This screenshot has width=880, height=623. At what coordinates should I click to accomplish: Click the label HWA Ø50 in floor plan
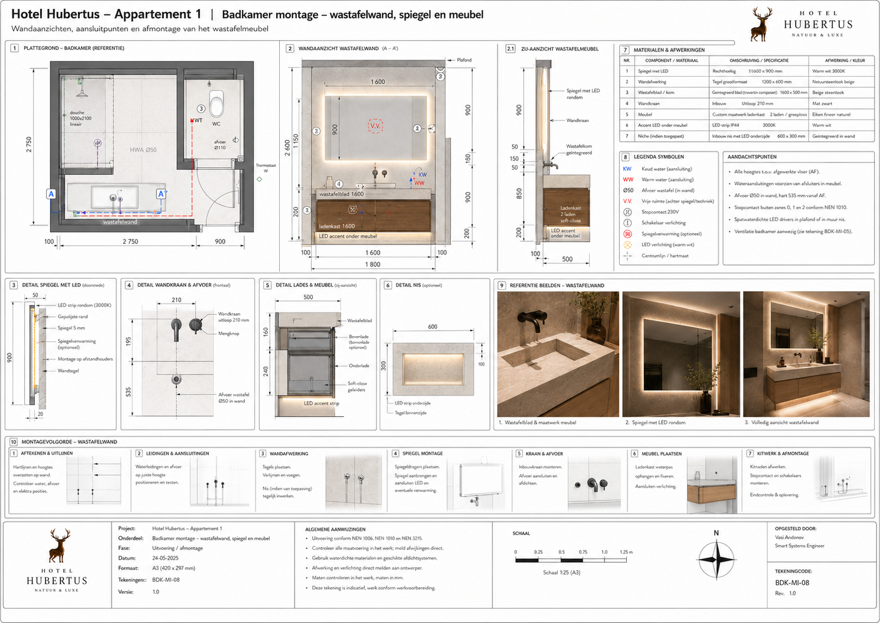[x=143, y=150]
